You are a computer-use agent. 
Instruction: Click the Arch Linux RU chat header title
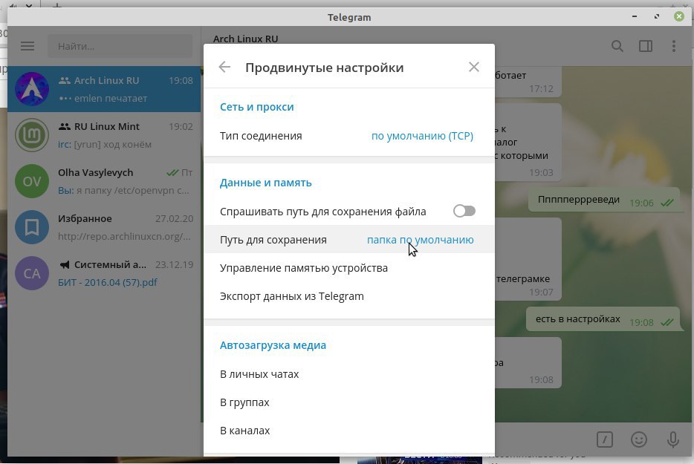[246, 39]
